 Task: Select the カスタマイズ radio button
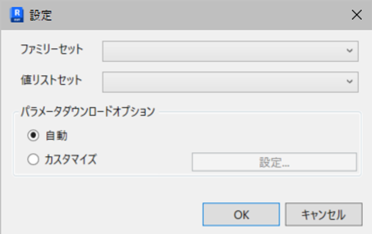click(x=33, y=160)
